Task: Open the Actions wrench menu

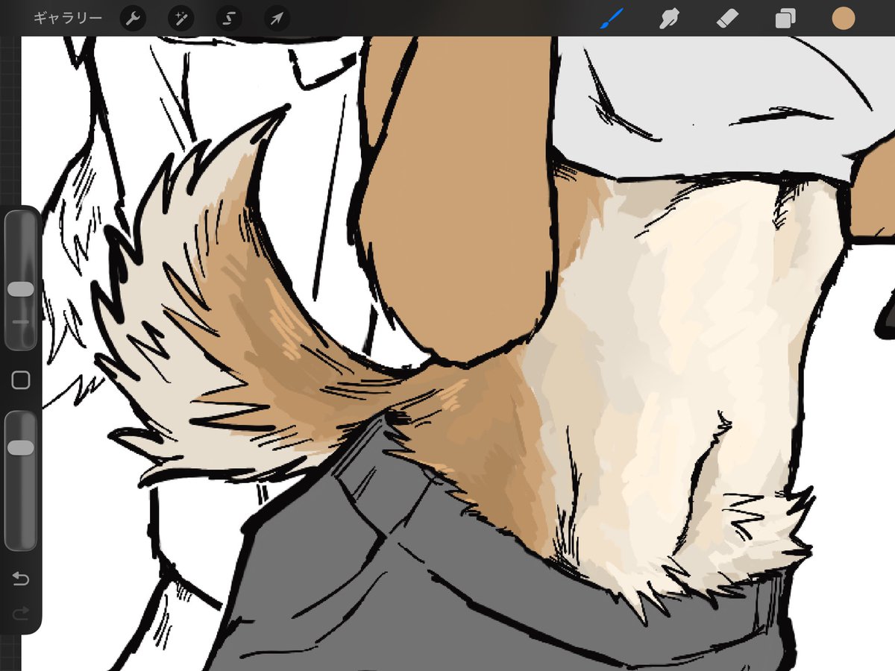Action: coord(133,19)
